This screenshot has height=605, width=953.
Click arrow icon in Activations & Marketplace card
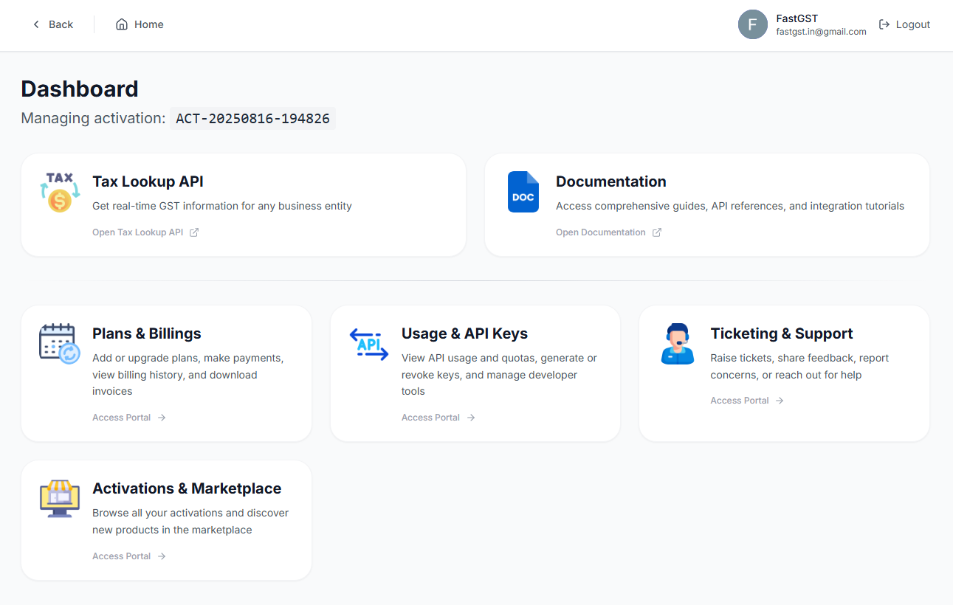tap(162, 556)
